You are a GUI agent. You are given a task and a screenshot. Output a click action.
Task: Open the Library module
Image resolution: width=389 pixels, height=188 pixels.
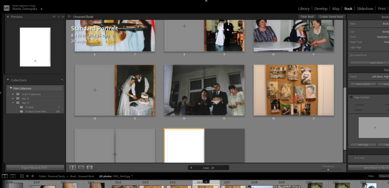pyautogui.click(x=304, y=9)
